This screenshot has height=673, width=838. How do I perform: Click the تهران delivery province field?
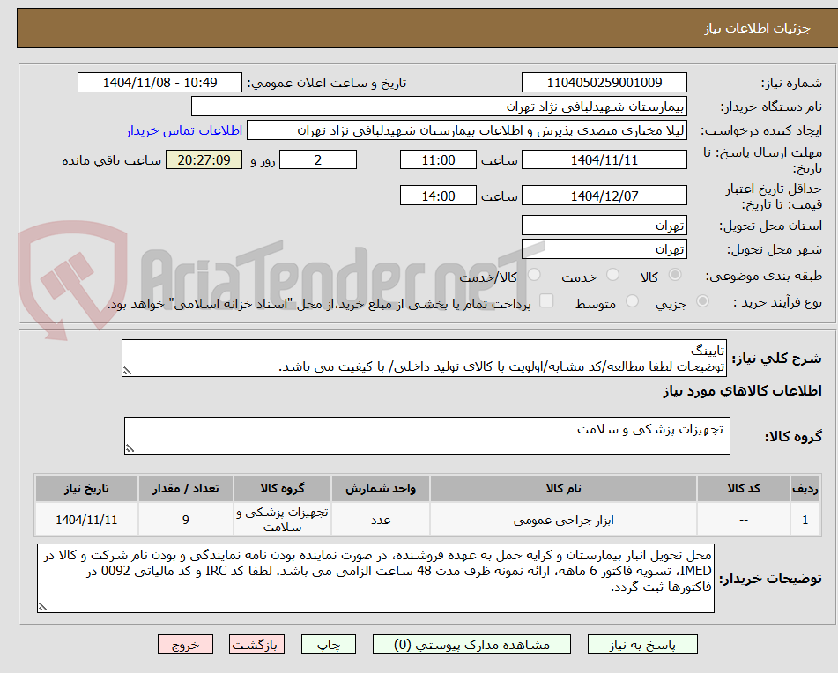click(x=605, y=225)
